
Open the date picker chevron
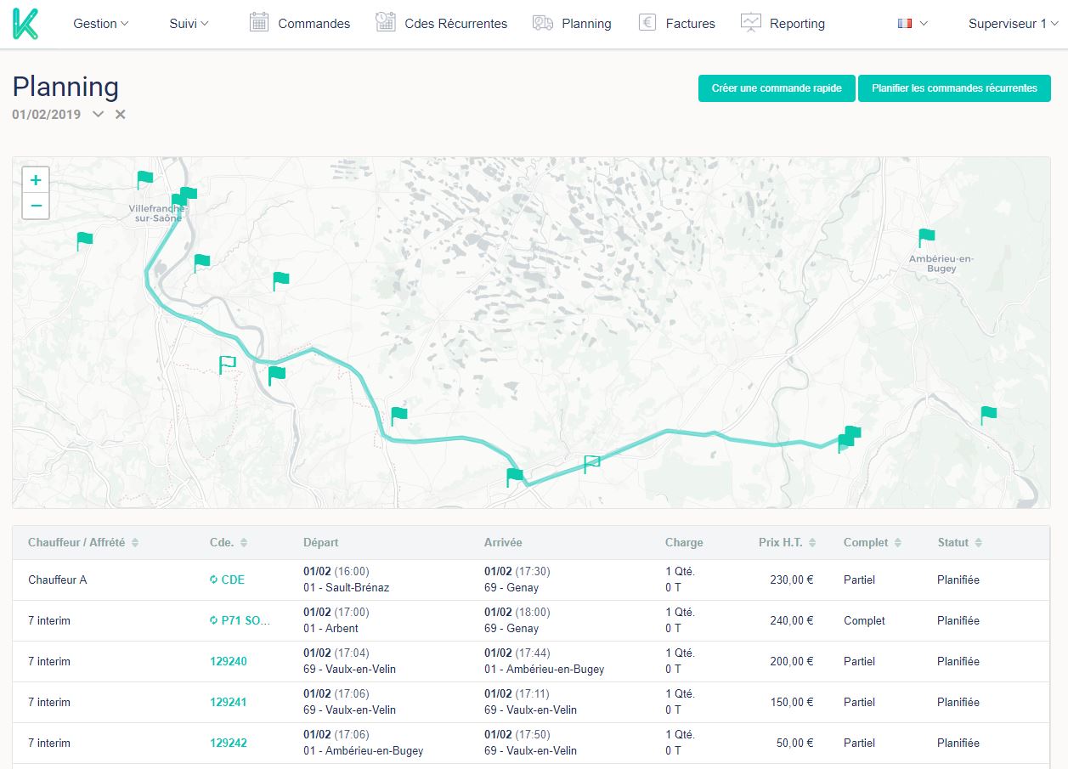click(x=99, y=114)
